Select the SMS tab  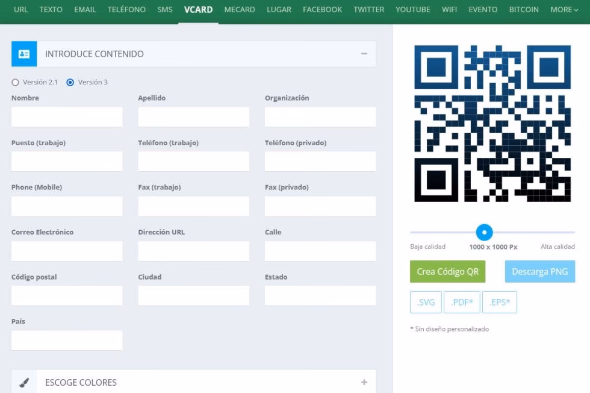(x=165, y=10)
